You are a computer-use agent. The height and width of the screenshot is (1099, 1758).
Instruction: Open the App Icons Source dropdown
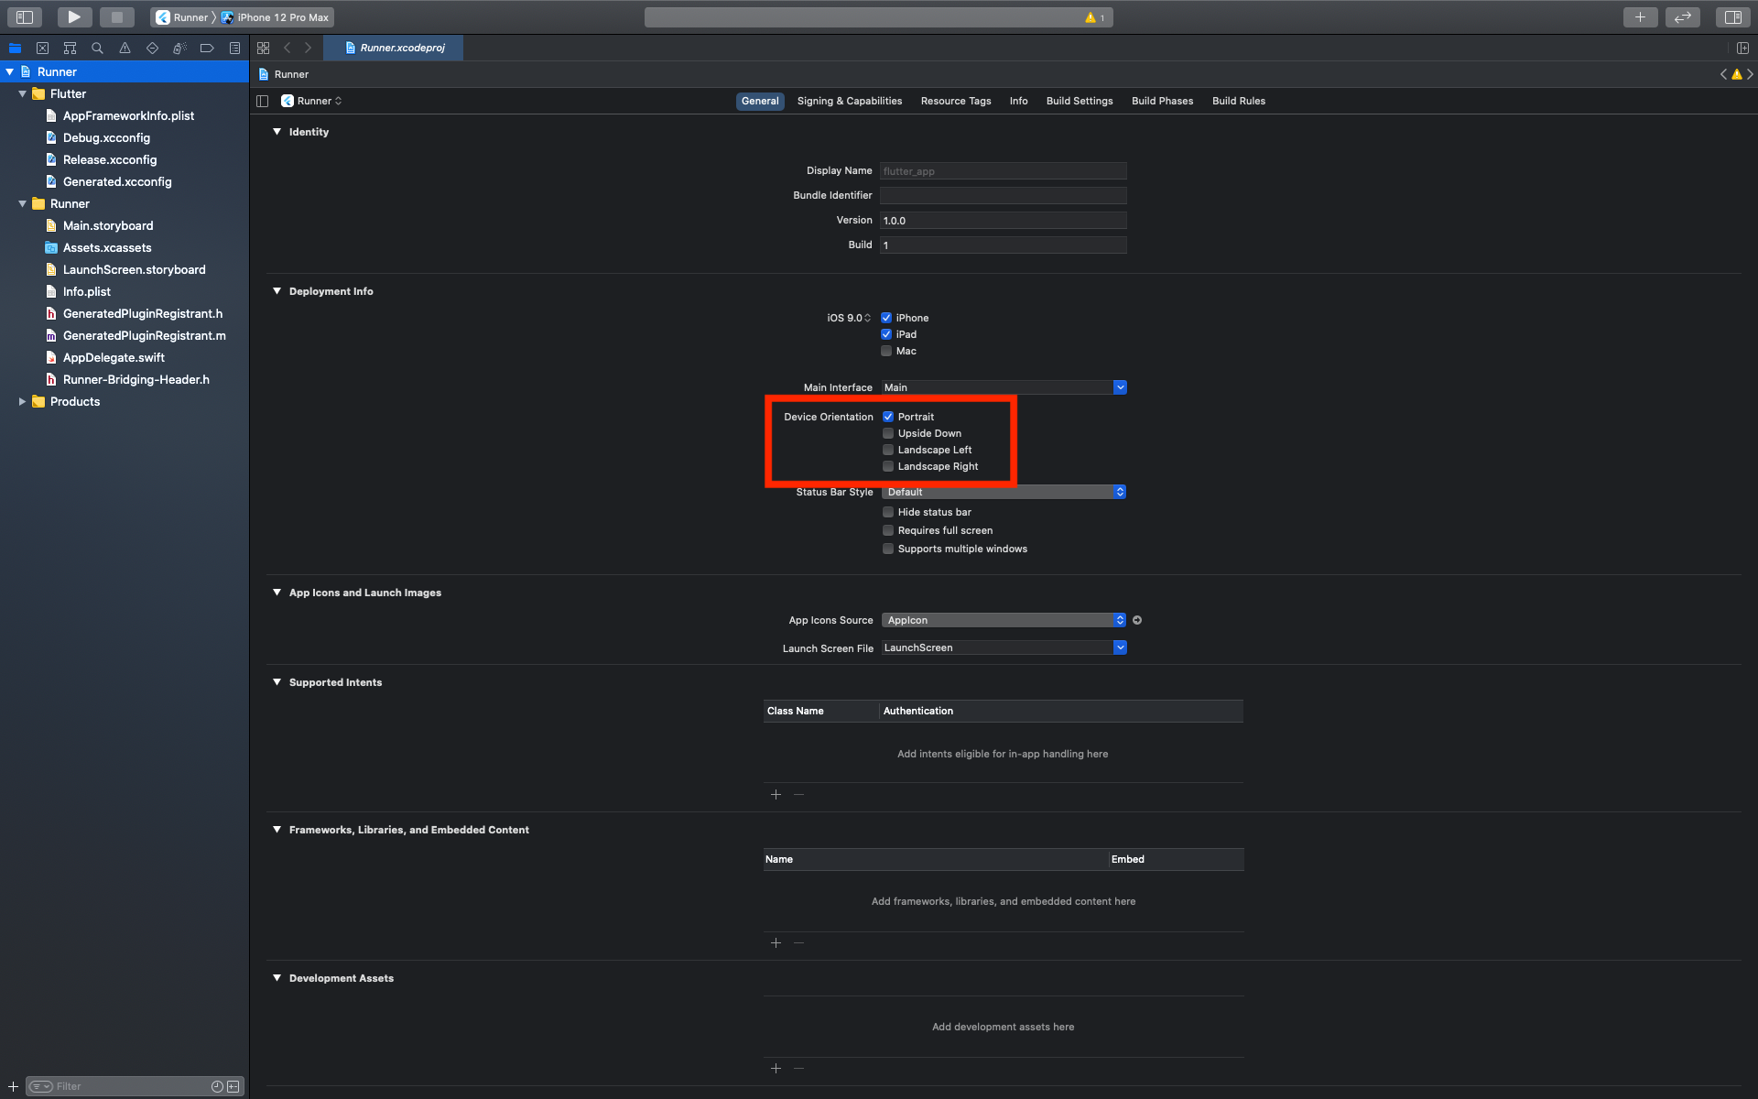tap(1004, 620)
